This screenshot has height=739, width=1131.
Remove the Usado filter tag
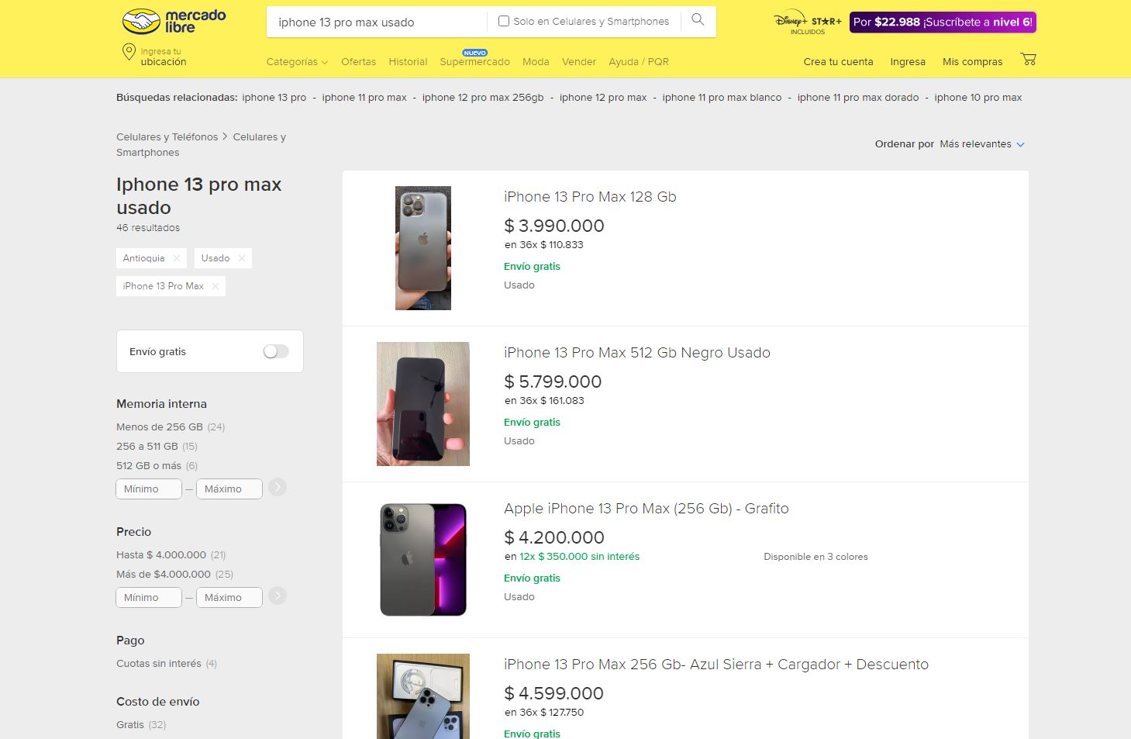242,258
